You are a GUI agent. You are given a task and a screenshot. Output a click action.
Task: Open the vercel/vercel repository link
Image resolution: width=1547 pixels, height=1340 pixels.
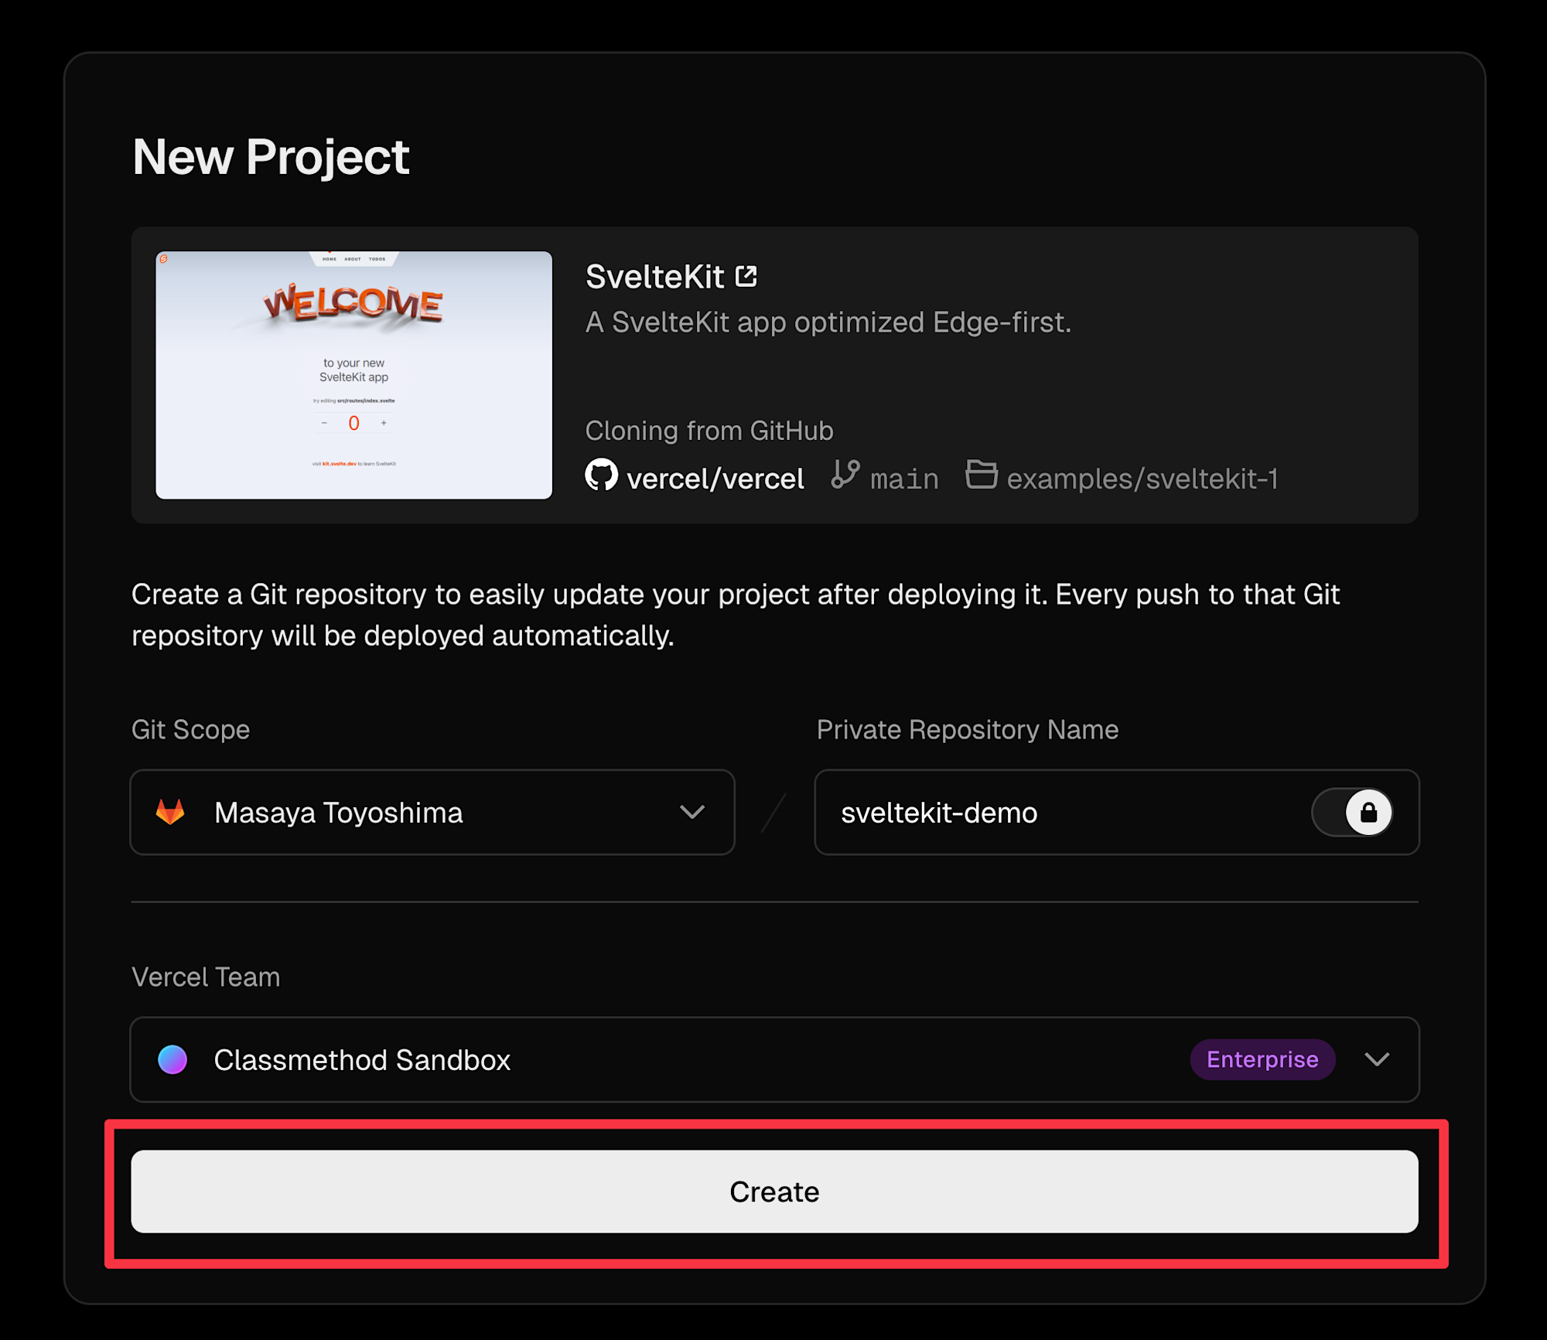tap(715, 479)
